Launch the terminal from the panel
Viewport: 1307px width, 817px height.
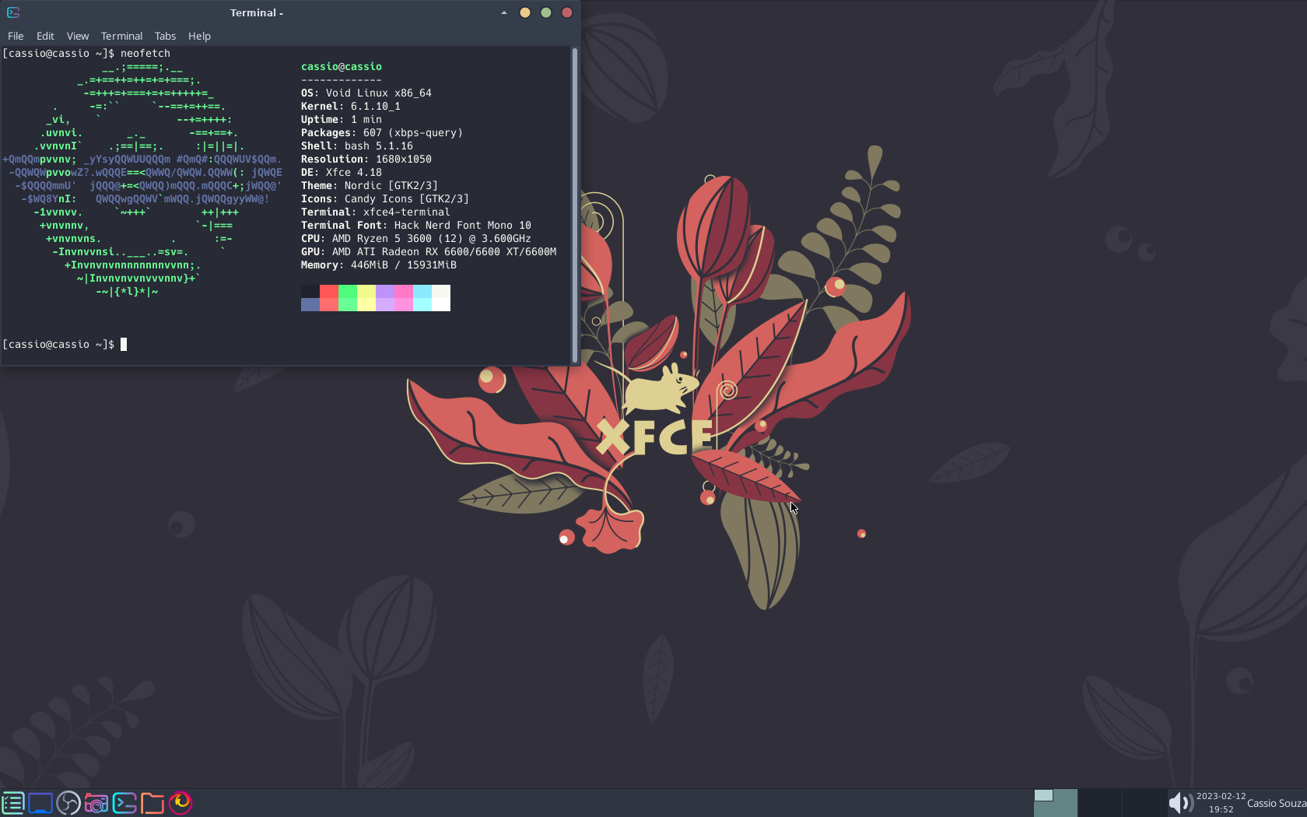point(124,802)
